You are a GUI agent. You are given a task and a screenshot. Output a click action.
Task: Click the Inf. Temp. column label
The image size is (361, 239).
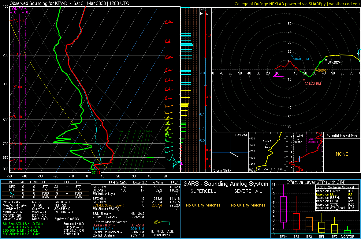click(204, 12)
